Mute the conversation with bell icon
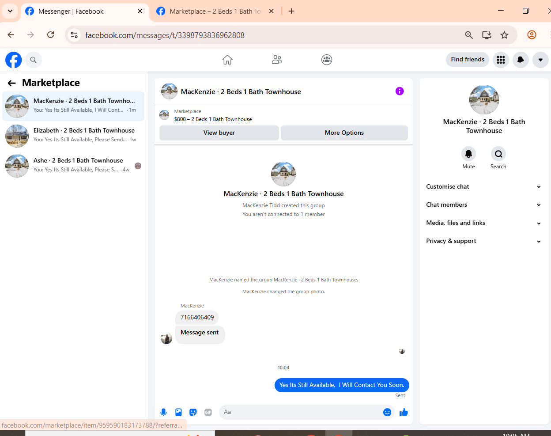 [x=468, y=154]
